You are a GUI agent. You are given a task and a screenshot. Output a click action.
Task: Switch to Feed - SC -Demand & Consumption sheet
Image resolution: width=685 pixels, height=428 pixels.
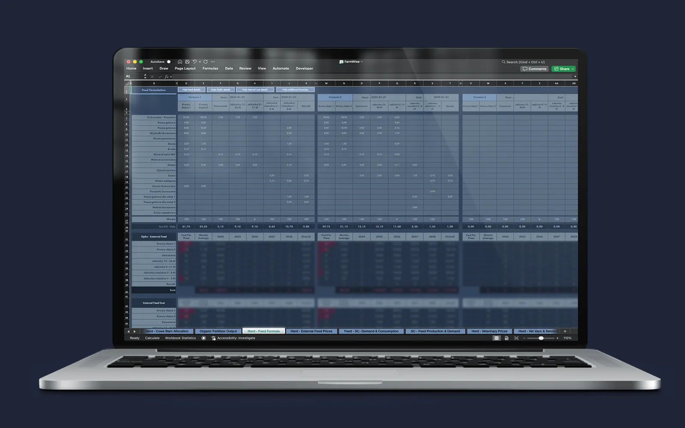point(371,331)
